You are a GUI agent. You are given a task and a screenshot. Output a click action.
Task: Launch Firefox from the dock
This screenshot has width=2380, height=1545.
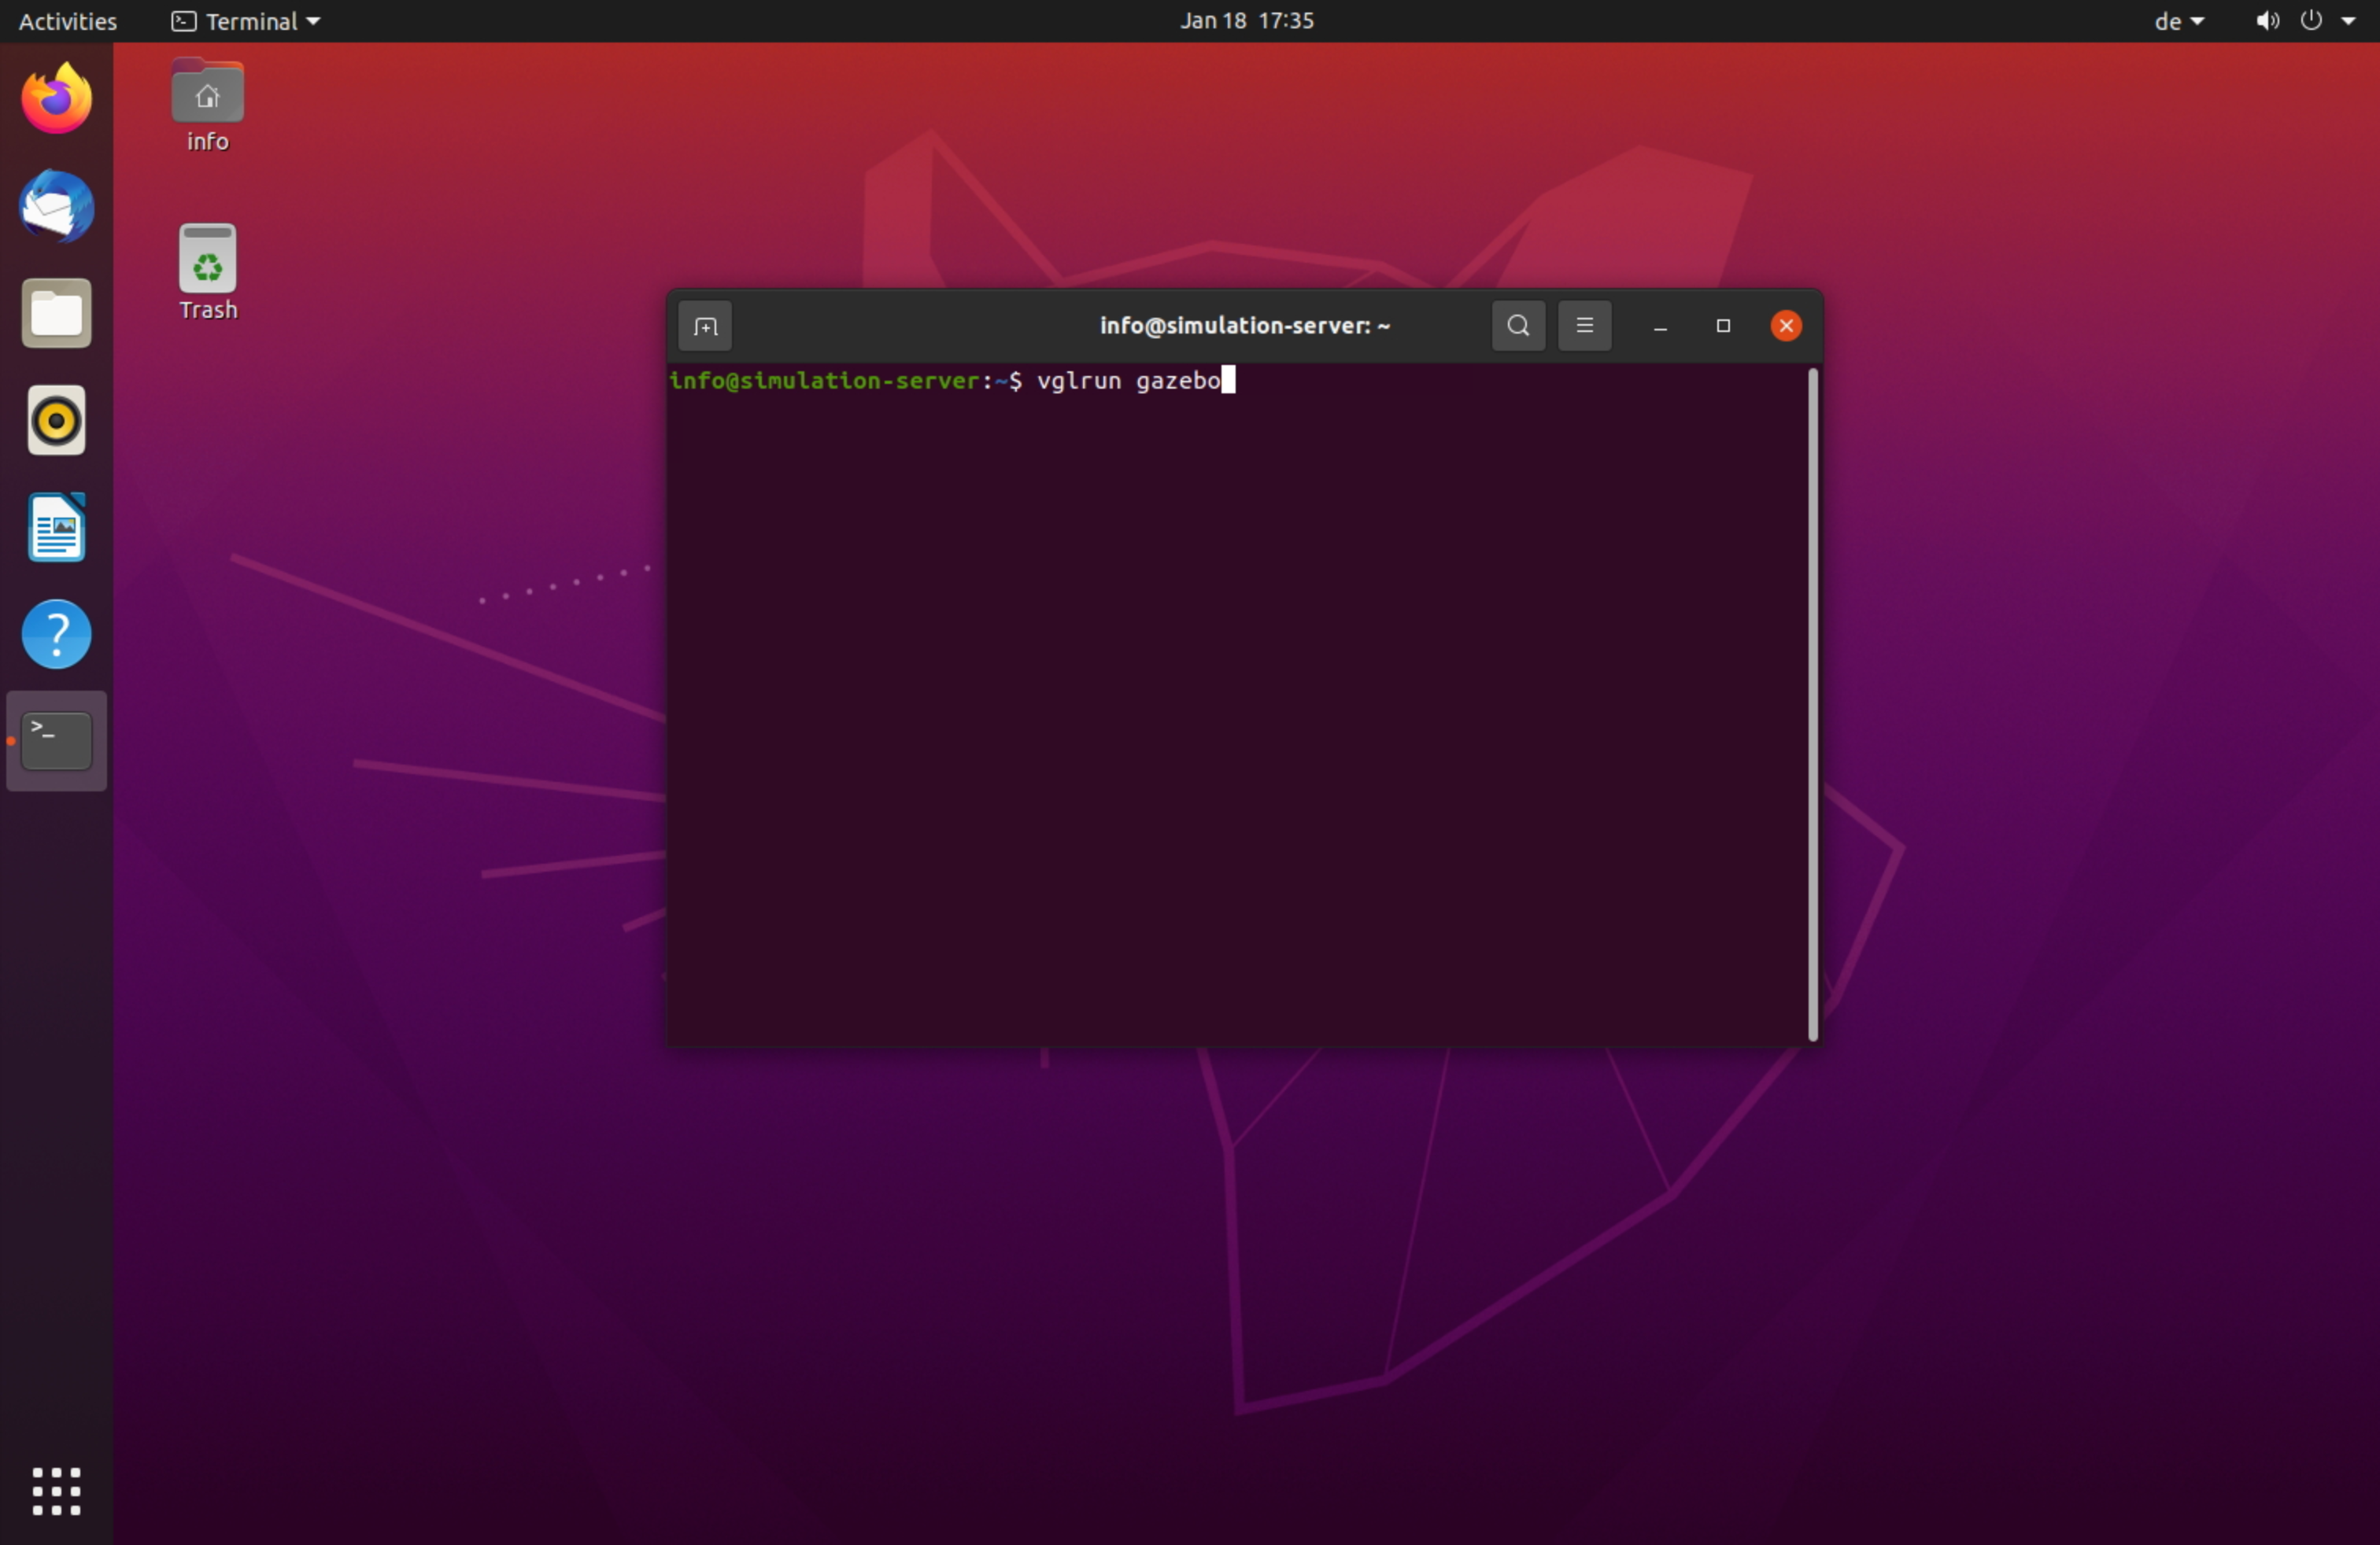(57, 99)
